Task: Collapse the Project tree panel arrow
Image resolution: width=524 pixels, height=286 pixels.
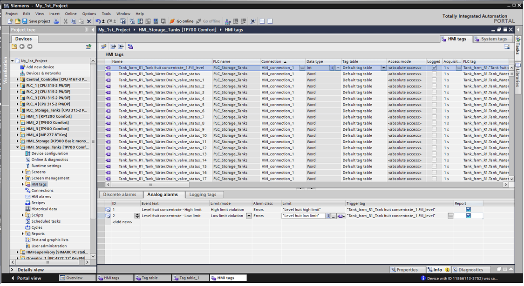Action: click(93, 30)
